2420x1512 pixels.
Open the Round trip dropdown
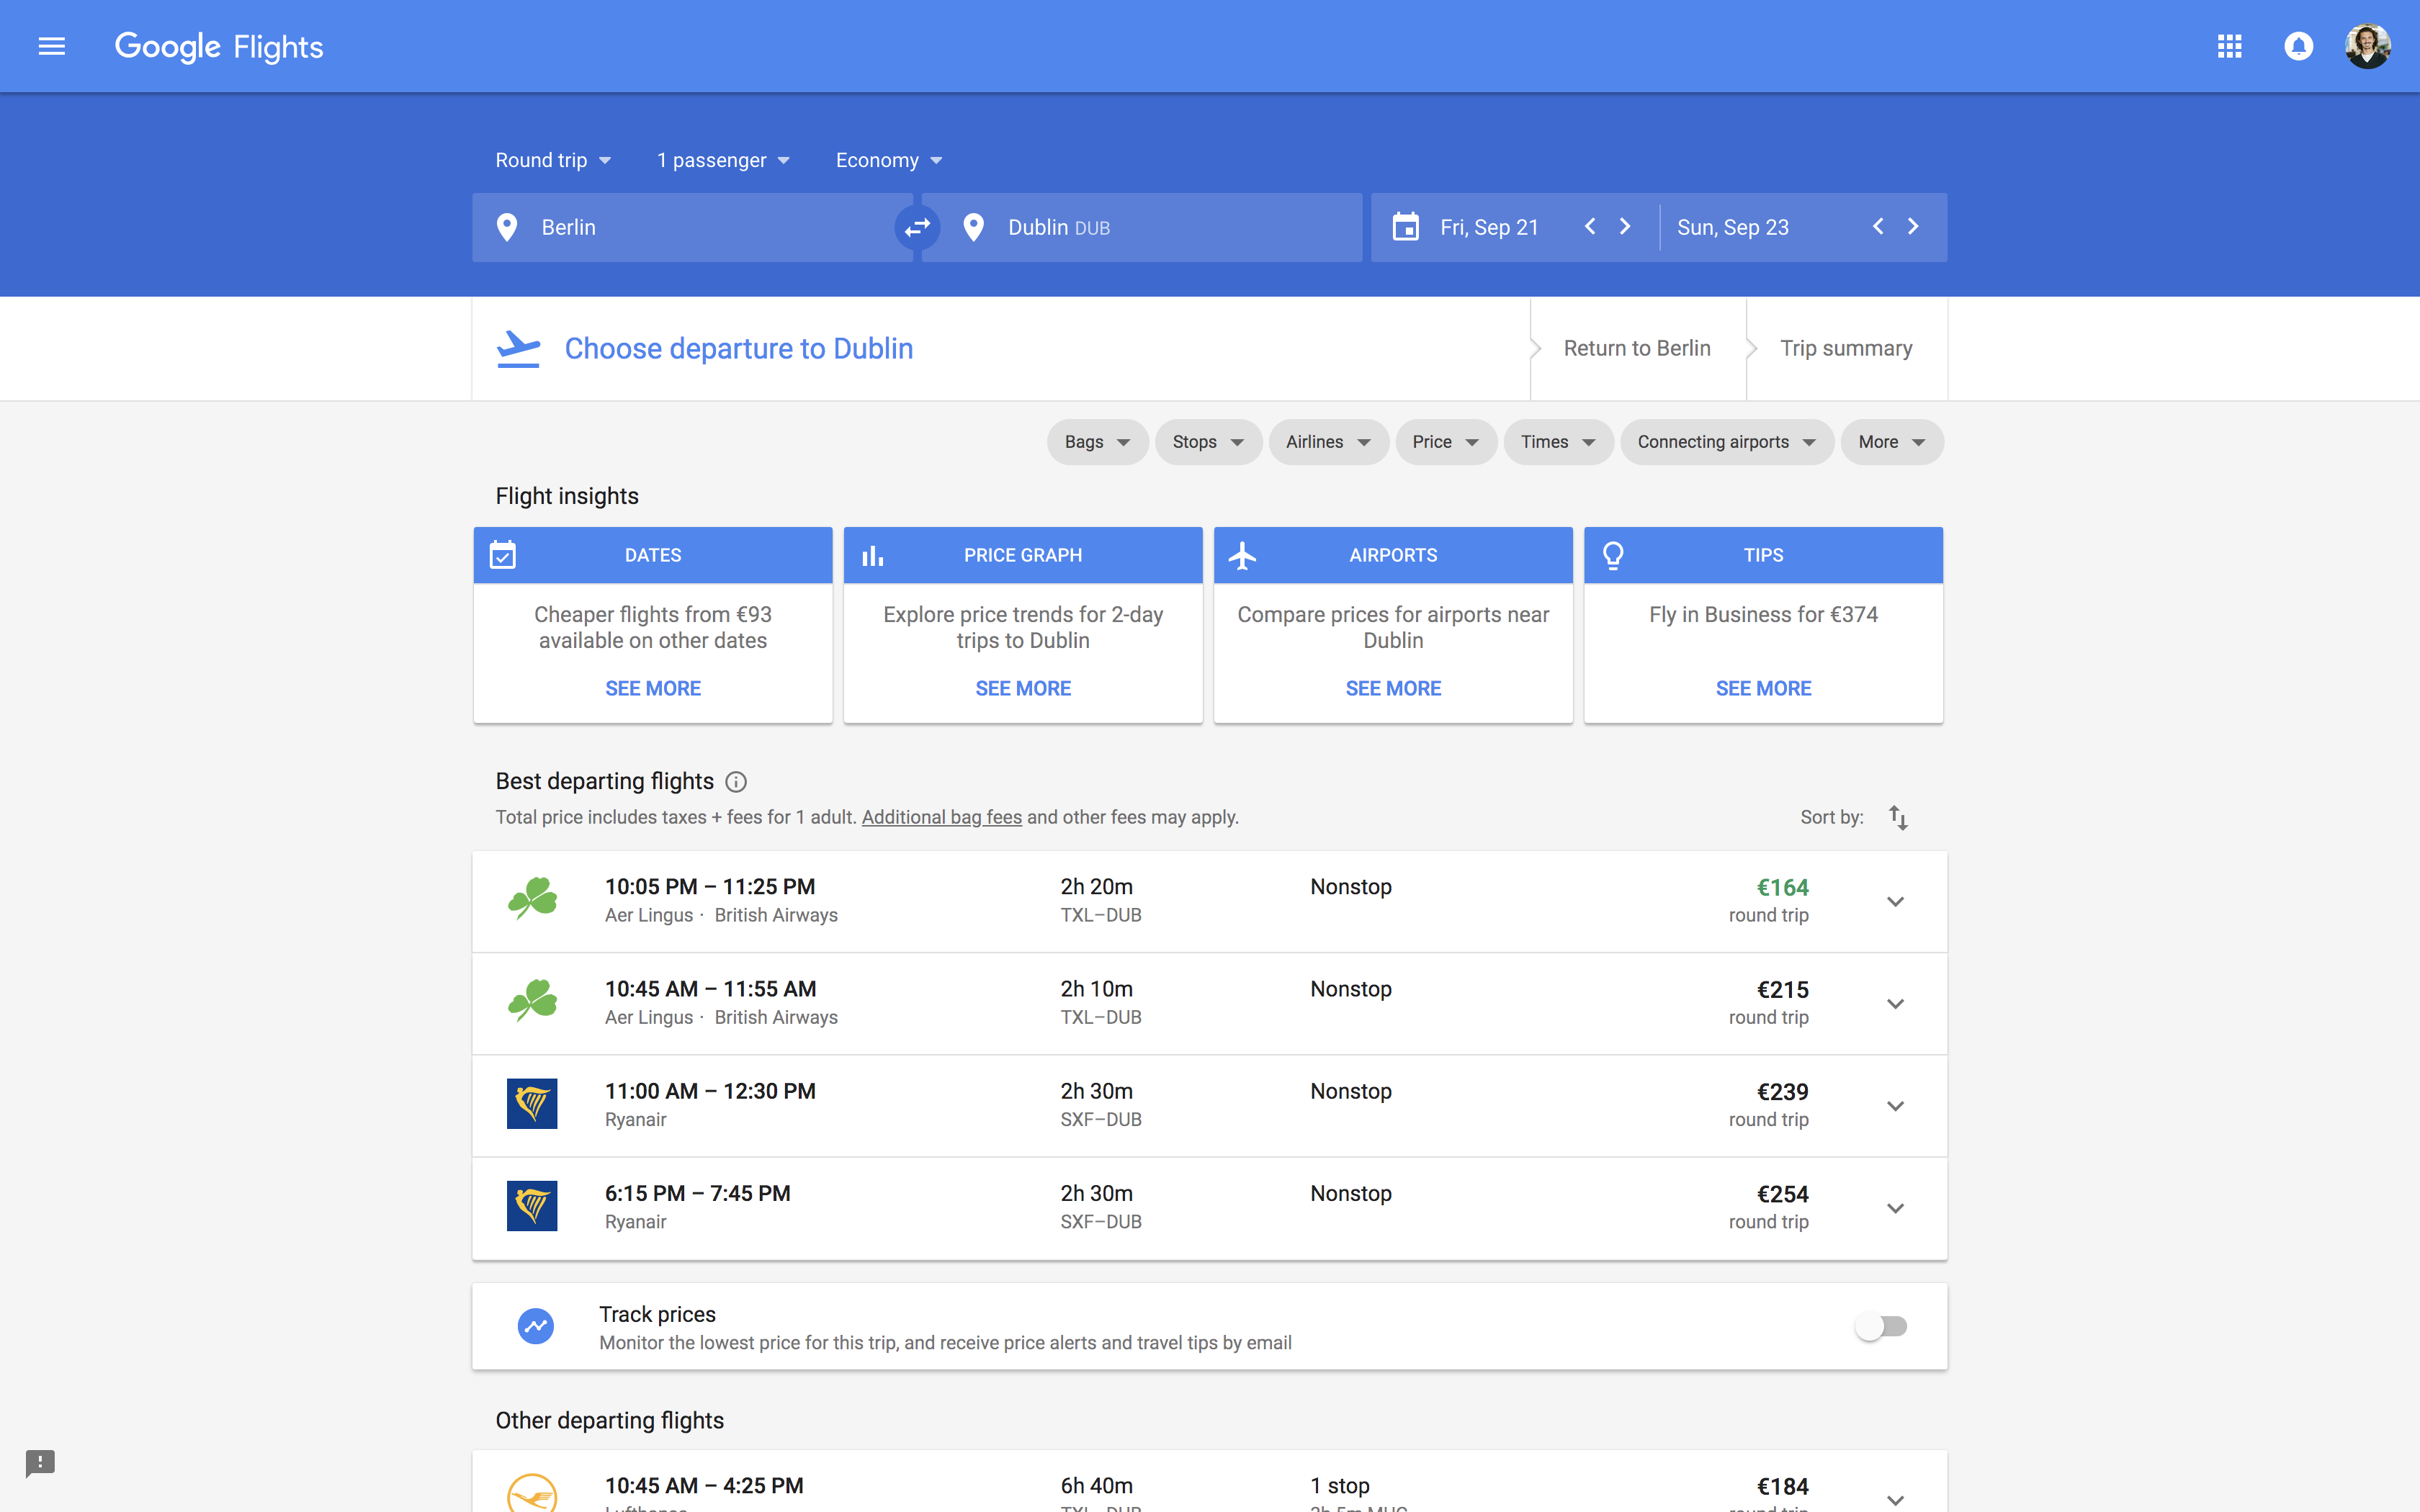552,160
